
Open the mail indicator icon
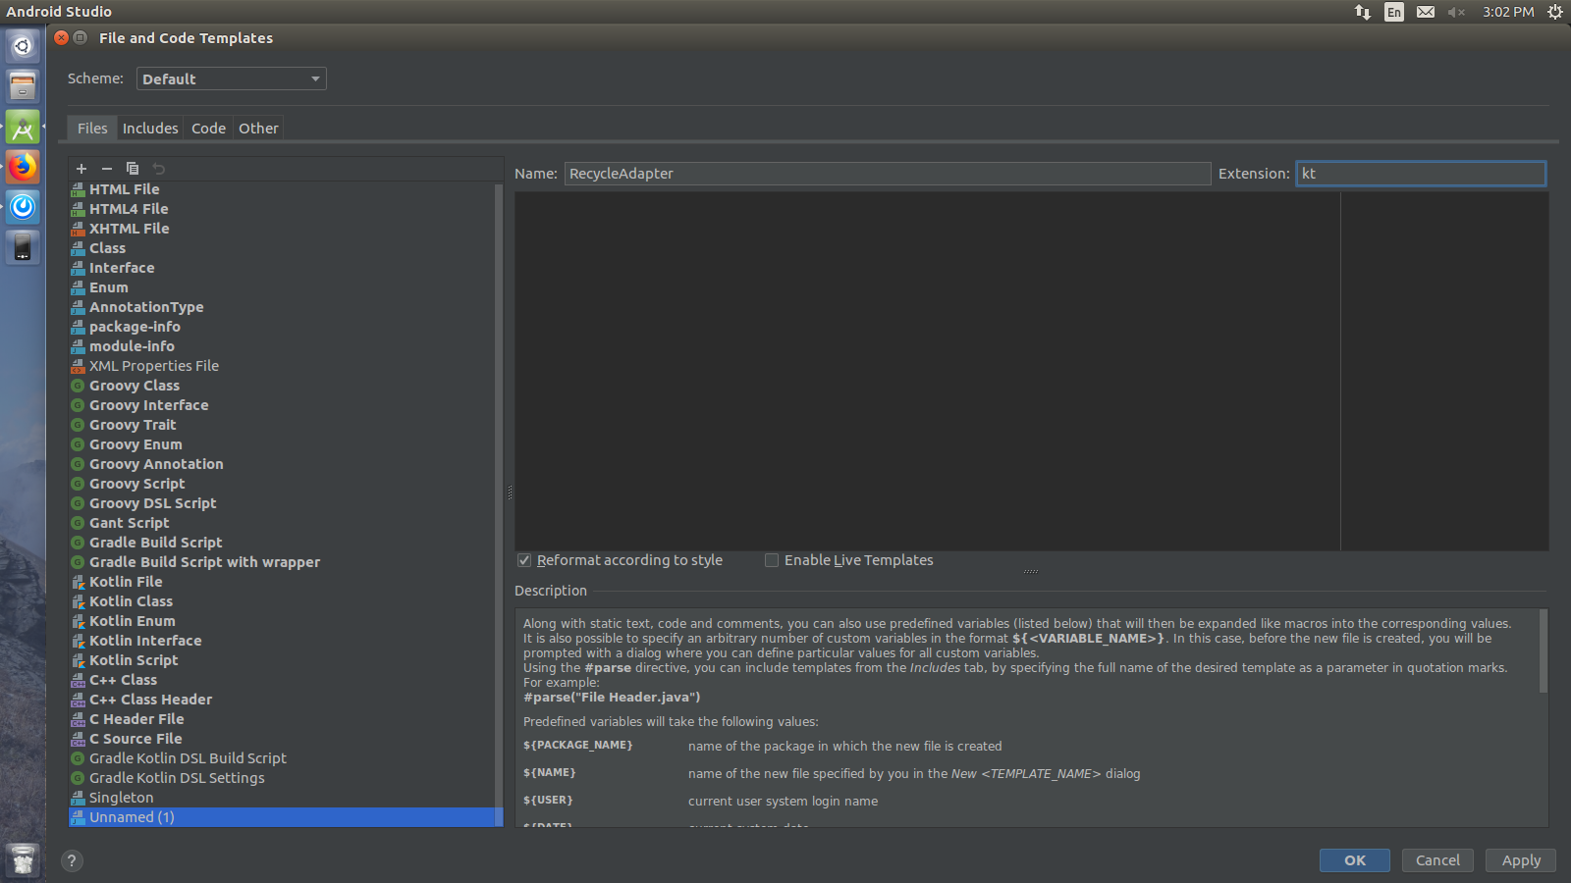[x=1426, y=12]
